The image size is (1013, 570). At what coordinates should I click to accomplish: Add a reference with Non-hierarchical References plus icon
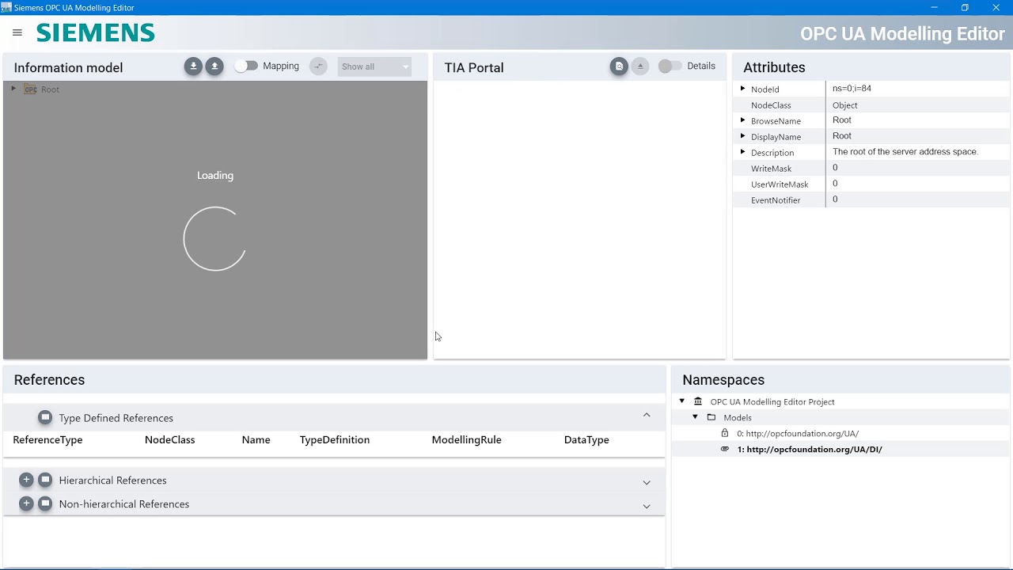(26, 503)
